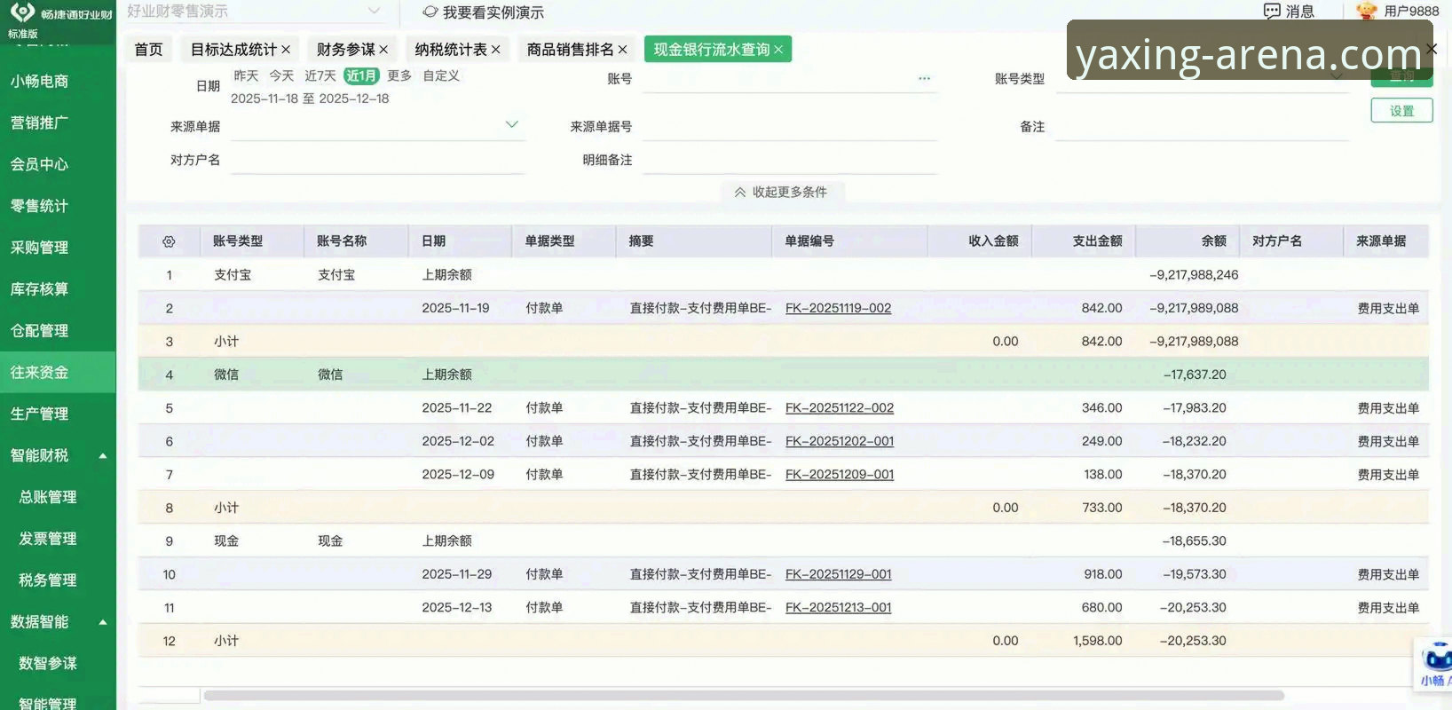Screen dimensions: 1452x710
Task: Open the 消息 messages chat icon
Action: pos(1272,12)
